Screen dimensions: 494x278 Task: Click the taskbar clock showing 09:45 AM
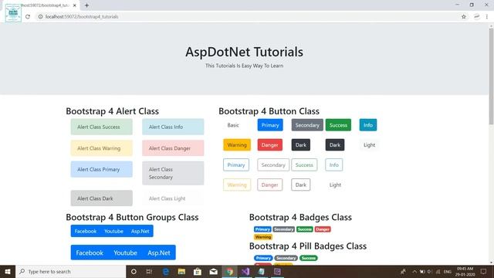click(x=465, y=271)
